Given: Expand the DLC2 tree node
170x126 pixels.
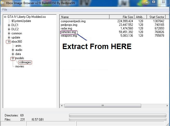Looking at the screenshot, I should (x=9, y=29).
